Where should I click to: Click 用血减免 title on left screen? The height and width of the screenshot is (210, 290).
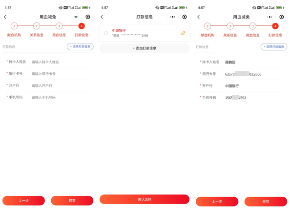(x=48, y=17)
